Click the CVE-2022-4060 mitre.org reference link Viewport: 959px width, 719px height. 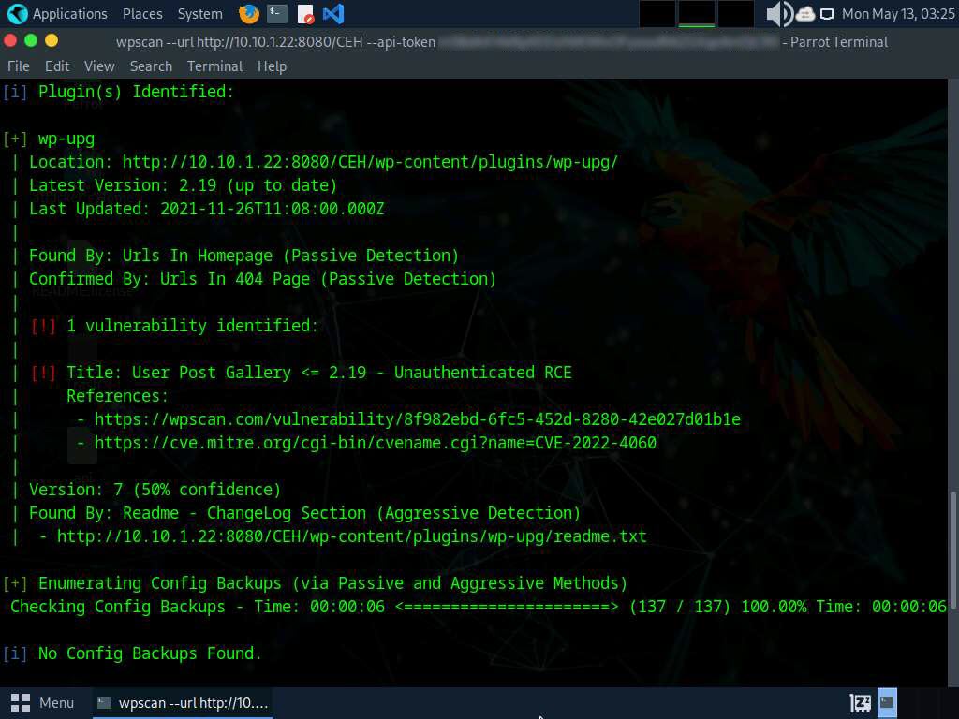coord(375,443)
